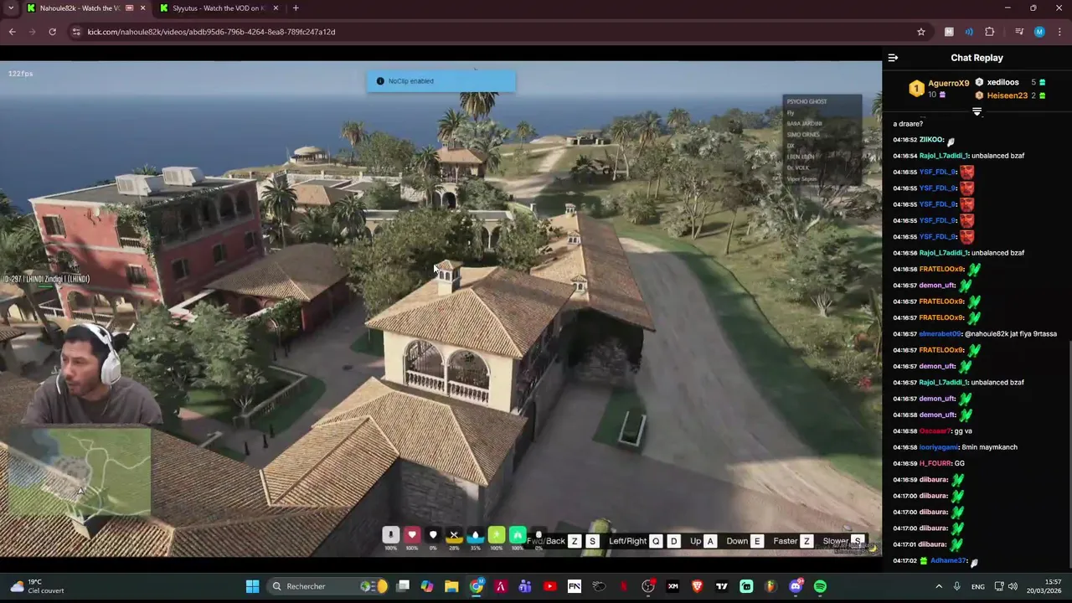
Task: Click the green lungs oxygen HUD icon
Action: pyautogui.click(x=518, y=535)
